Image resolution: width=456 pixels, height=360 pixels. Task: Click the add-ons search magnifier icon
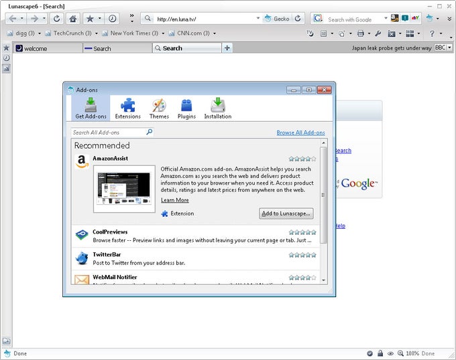[149, 132]
